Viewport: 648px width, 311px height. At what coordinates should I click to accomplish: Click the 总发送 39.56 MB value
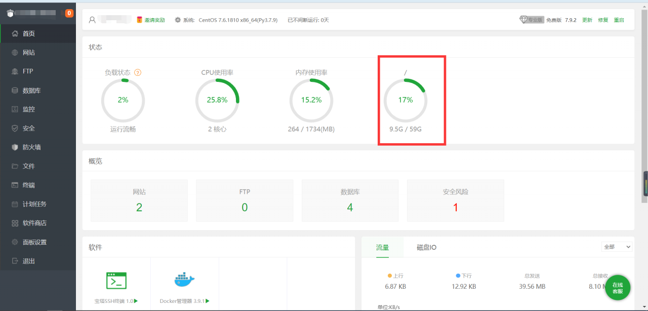(532, 286)
